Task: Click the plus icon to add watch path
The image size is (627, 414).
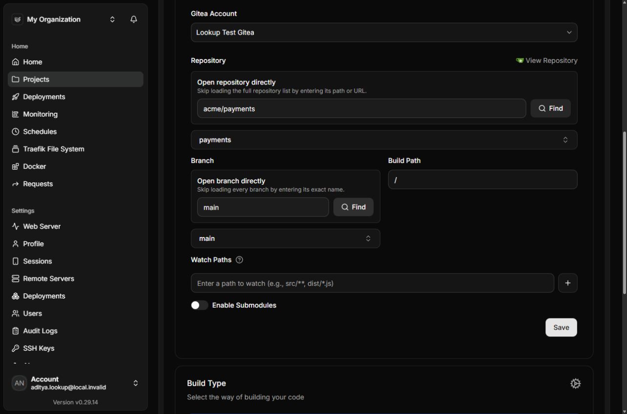Action: pos(568,283)
